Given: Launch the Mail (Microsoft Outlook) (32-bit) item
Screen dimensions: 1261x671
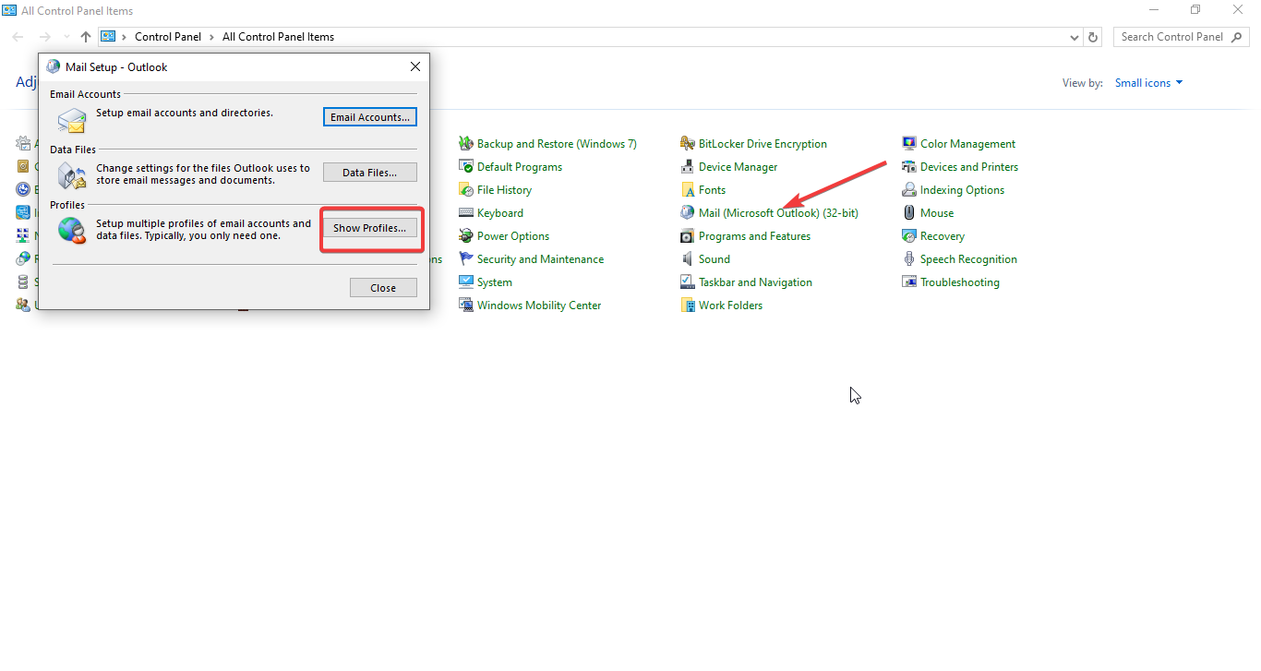Looking at the screenshot, I should [779, 212].
